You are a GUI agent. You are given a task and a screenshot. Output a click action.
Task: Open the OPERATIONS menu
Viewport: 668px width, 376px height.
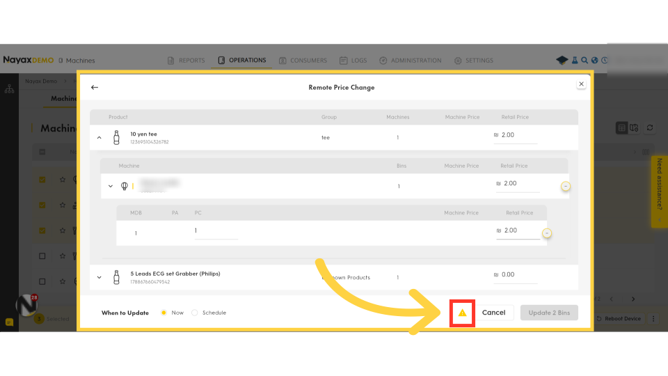pyautogui.click(x=242, y=60)
